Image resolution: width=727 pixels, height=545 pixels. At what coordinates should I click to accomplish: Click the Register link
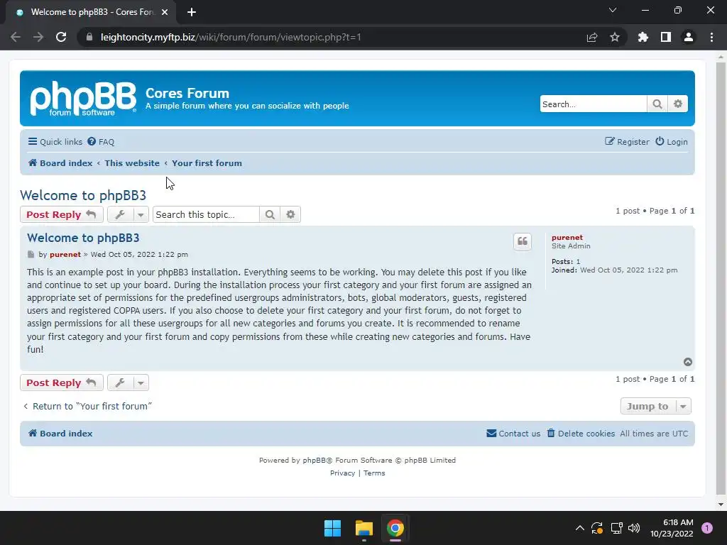click(x=627, y=142)
